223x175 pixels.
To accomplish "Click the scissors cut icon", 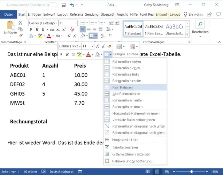I will (21, 23).
